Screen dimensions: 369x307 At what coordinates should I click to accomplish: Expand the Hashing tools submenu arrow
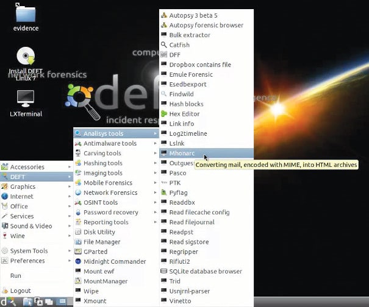156,163
